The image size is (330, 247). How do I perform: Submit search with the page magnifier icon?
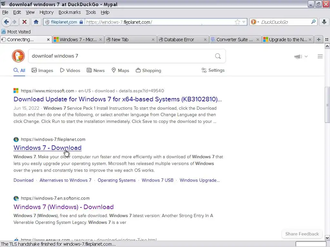click(218, 56)
